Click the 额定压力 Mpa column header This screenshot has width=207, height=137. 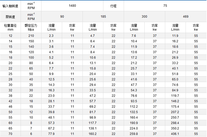pos(31,28)
